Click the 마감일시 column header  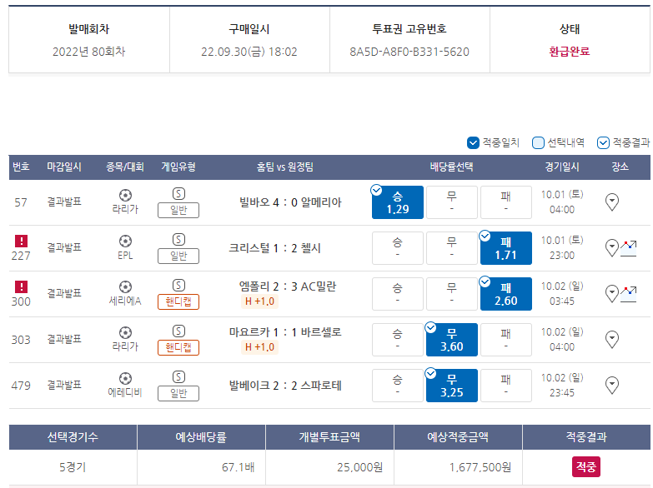click(64, 167)
